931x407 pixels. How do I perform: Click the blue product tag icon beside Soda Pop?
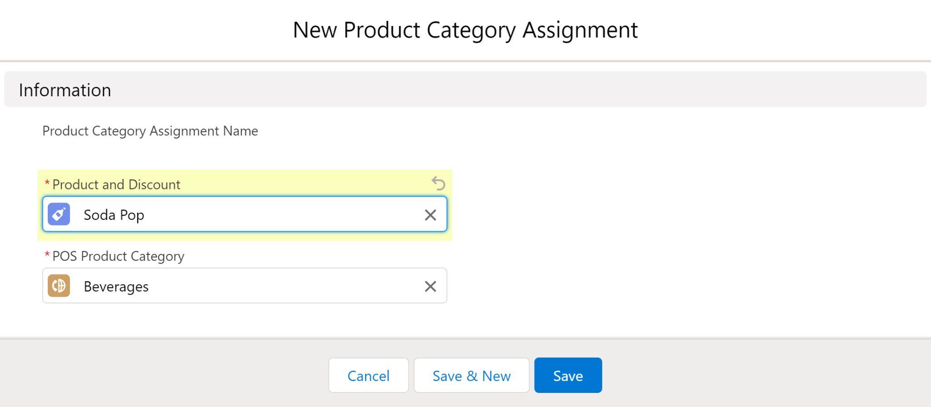[x=60, y=214]
